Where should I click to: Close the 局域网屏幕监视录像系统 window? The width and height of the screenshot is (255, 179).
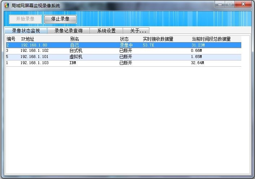pyautogui.click(x=243, y=4)
